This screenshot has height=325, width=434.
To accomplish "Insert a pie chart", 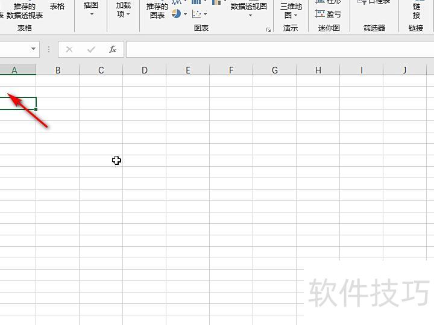I will click(x=176, y=13).
